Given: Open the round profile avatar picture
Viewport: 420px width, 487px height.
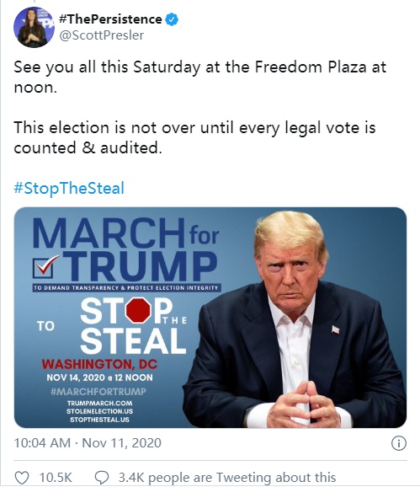Looking at the screenshot, I should click(x=34, y=27).
